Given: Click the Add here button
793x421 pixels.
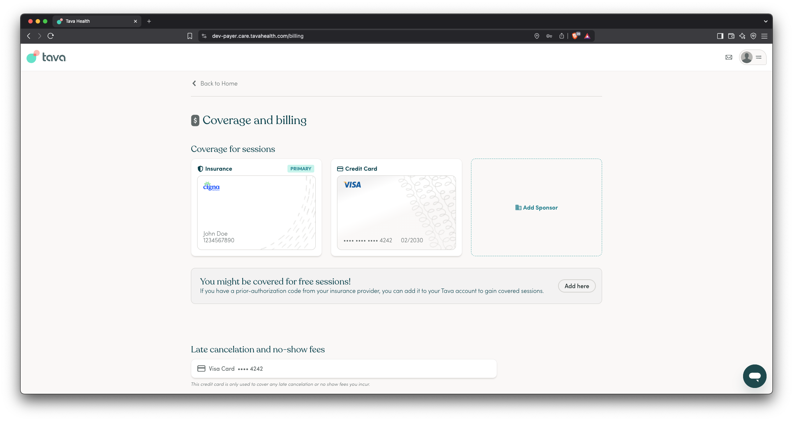Looking at the screenshot, I should coord(576,286).
